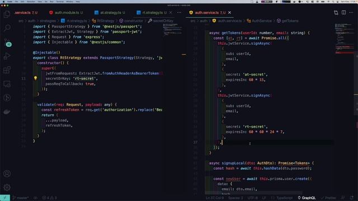Switch to the auth.module.ts tab
Image resolution: width=358 pixels, height=201 pixels.
tap(66, 12)
